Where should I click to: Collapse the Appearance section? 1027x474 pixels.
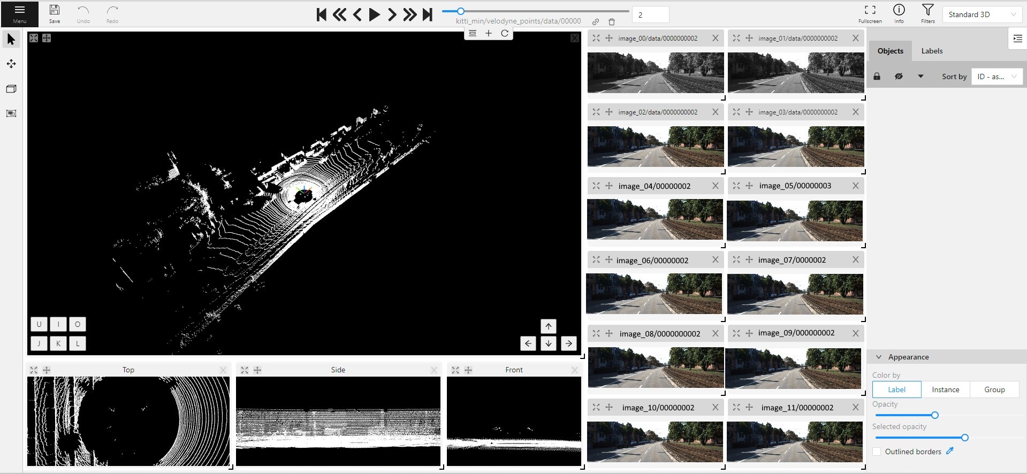(x=878, y=357)
